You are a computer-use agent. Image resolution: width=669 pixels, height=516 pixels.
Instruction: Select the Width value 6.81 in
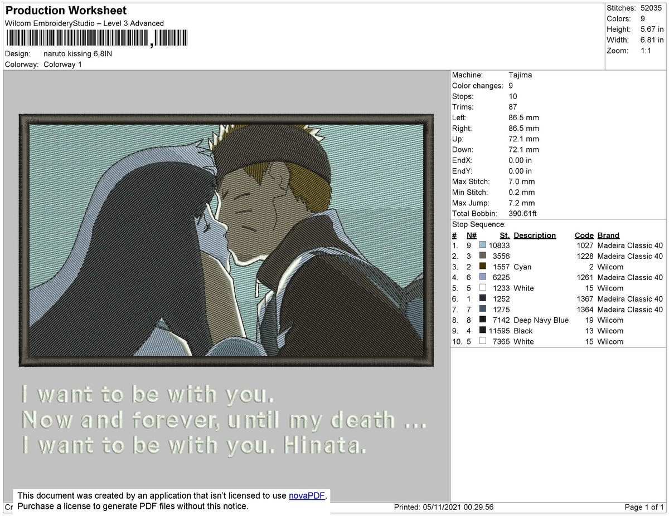(x=652, y=40)
